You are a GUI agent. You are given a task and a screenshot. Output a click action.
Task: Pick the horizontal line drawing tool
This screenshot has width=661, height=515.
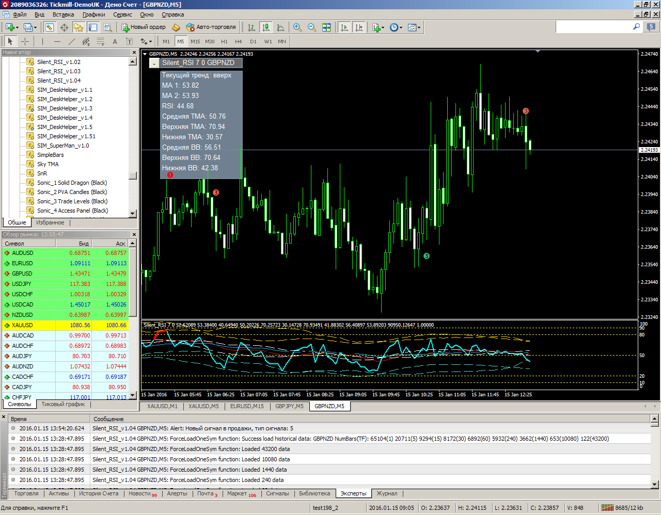pyautogui.click(x=57, y=41)
